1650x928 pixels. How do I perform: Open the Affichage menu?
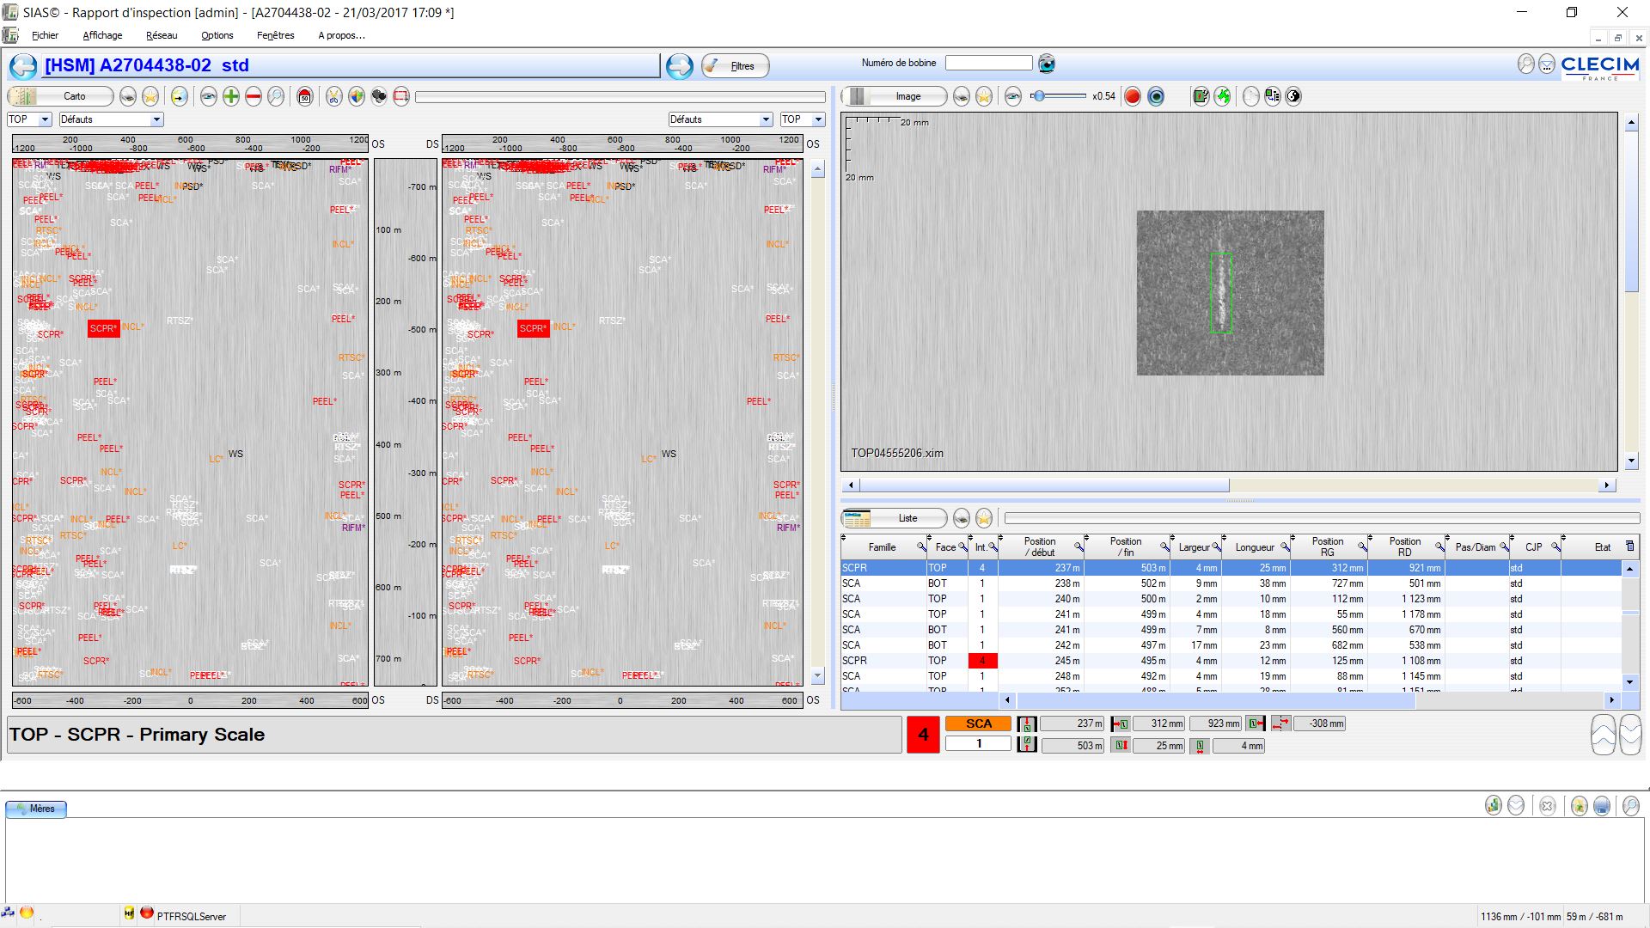click(102, 35)
